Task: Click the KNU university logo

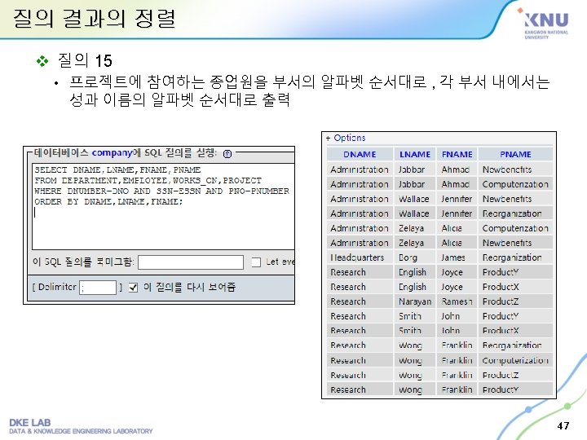Action: tap(543, 23)
